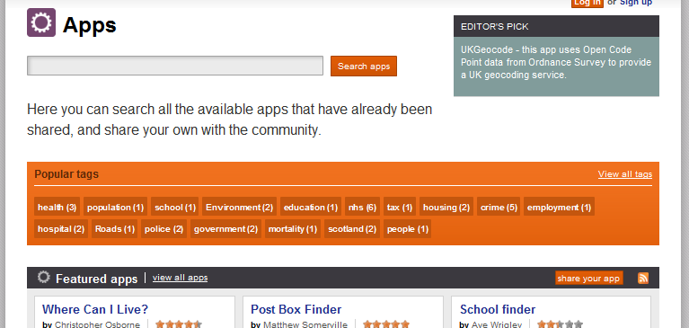
Task: Select the employment (1) tag
Action: point(559,207)
